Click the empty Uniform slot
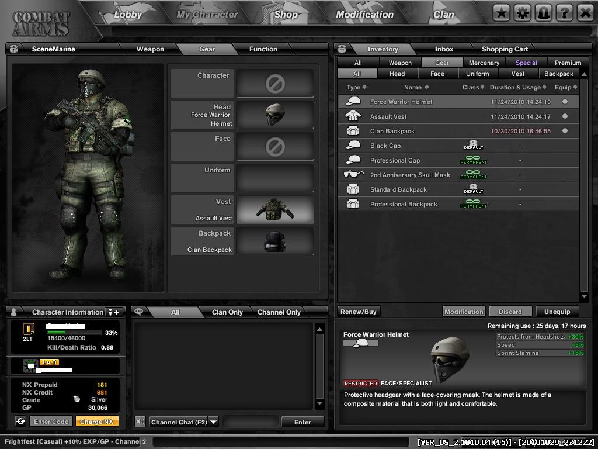598x449 pixels. (275, 178)
